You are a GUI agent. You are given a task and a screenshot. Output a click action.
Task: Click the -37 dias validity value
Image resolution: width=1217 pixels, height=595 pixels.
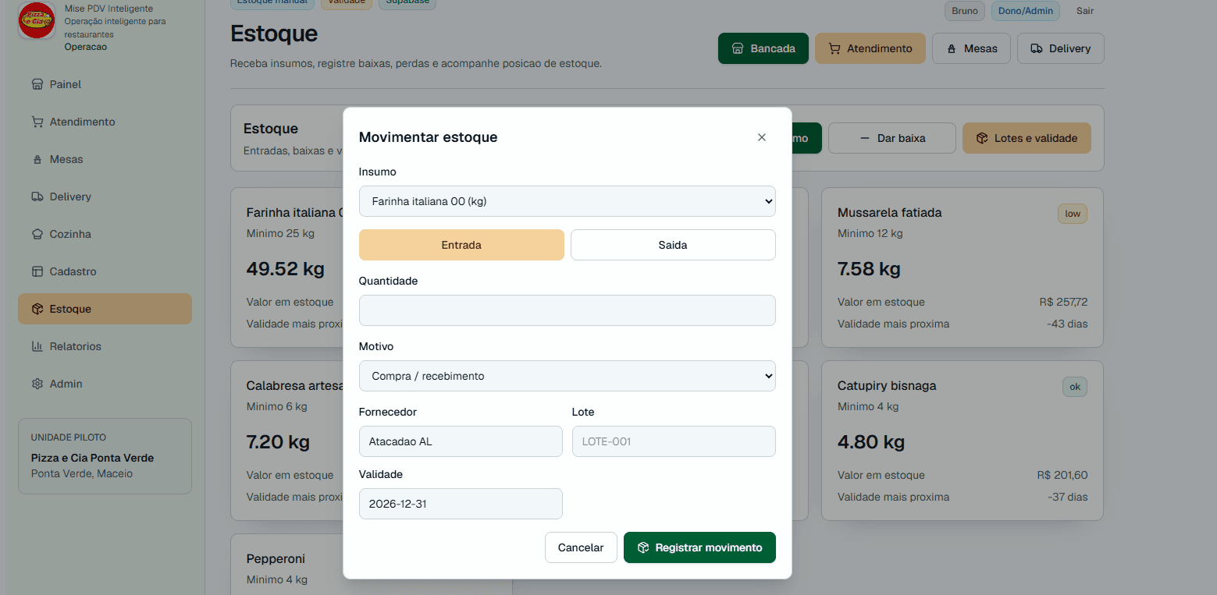pos(1068,497)
